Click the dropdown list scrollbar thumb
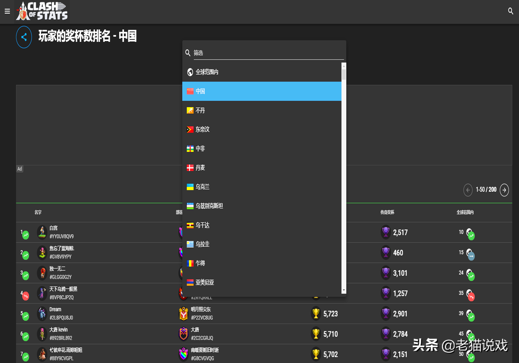The width and height of the screenshot is (519, 363). tap(344, 74)
